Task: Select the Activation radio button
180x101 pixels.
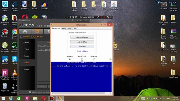Action: tap(70, 59)
